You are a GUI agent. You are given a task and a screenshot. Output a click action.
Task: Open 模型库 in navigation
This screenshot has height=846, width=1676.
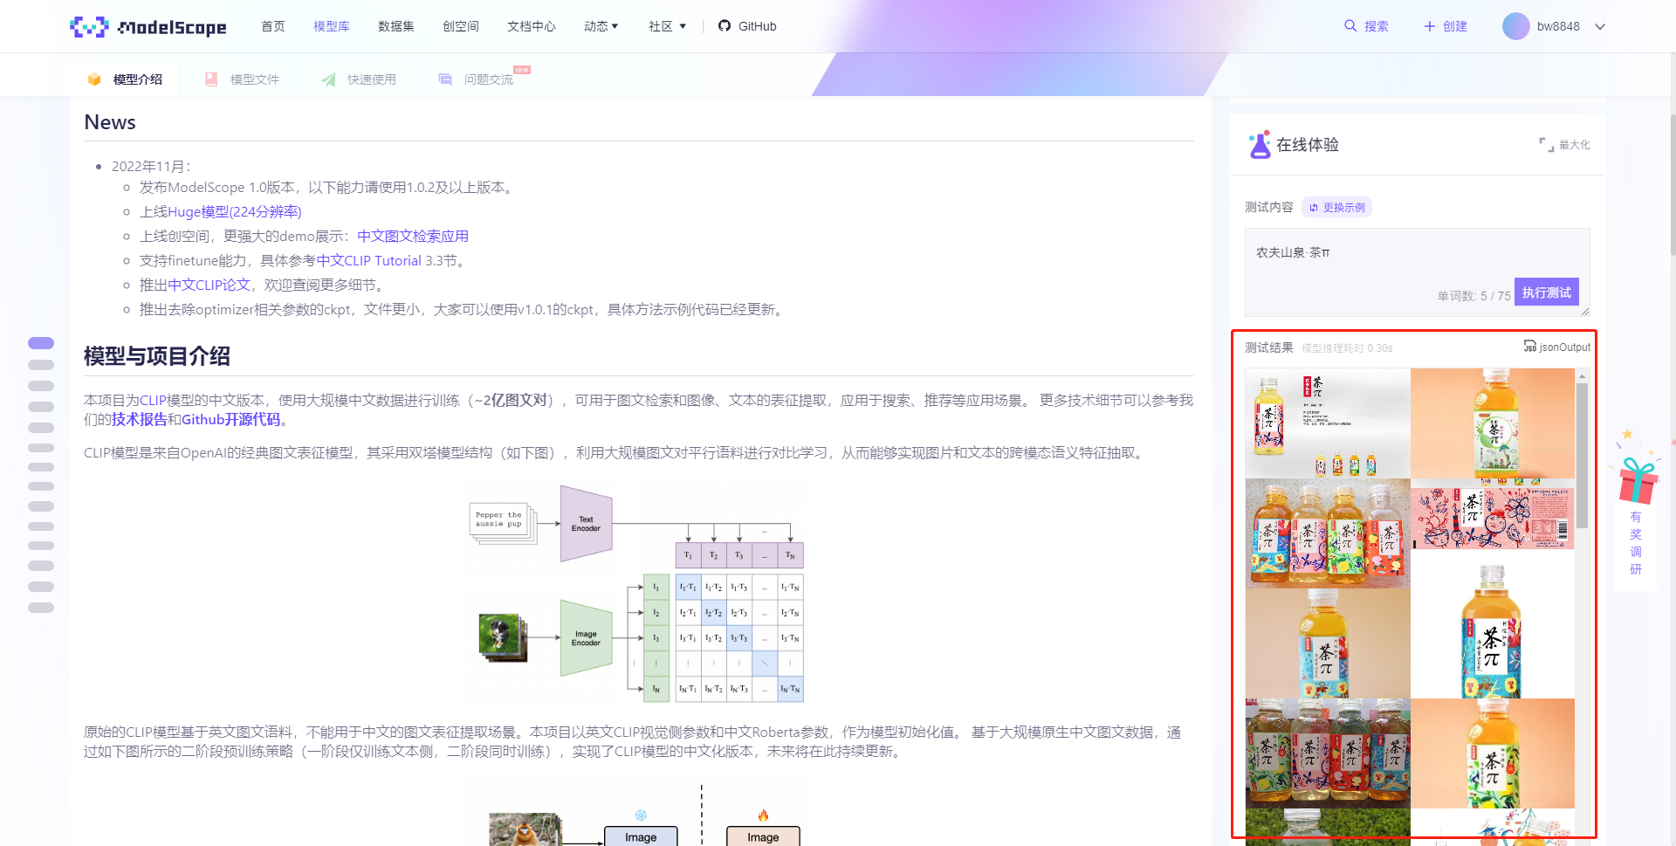[x=332, y=26]
